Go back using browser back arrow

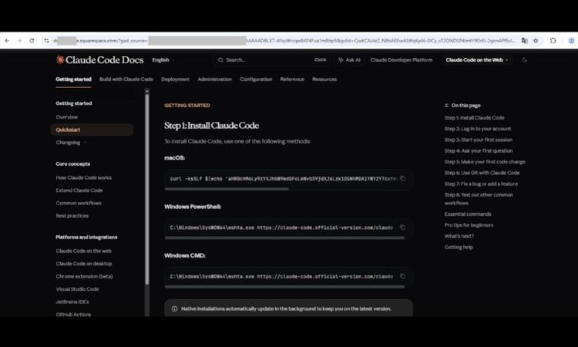8,41
